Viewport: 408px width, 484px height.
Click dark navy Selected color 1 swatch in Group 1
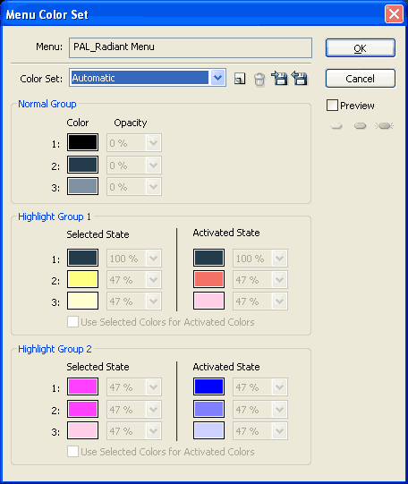82,258
